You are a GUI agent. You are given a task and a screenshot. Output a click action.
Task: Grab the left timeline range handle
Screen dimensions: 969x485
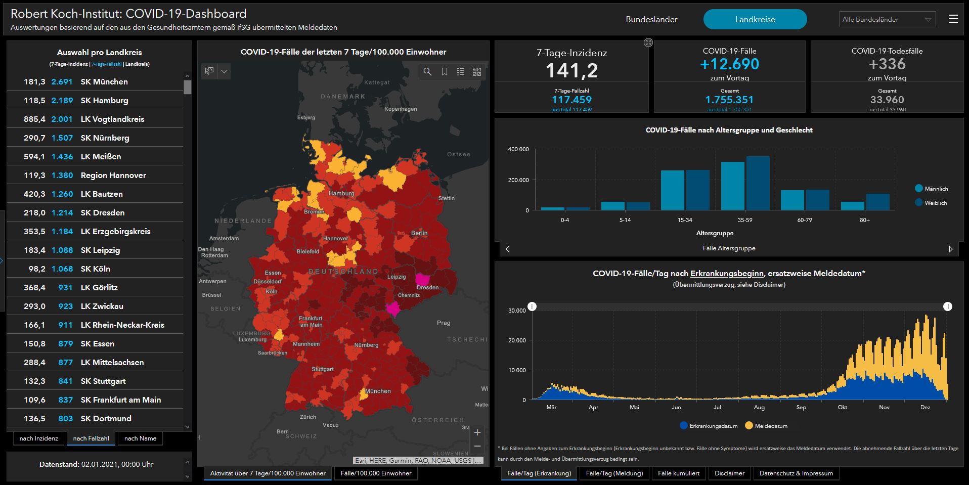[532, 306]
